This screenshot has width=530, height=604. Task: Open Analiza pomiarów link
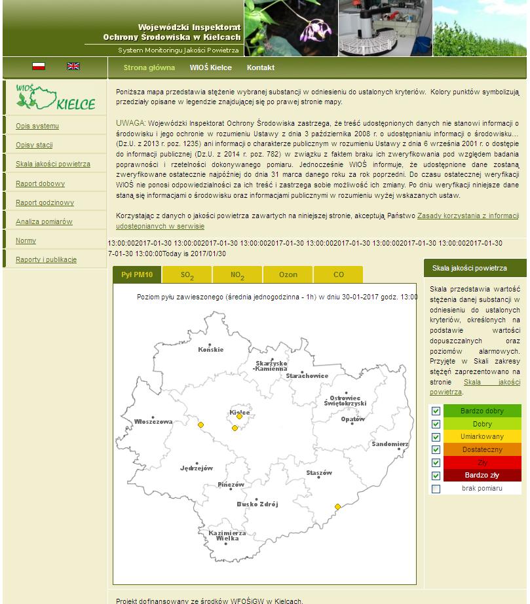[45, 221]
